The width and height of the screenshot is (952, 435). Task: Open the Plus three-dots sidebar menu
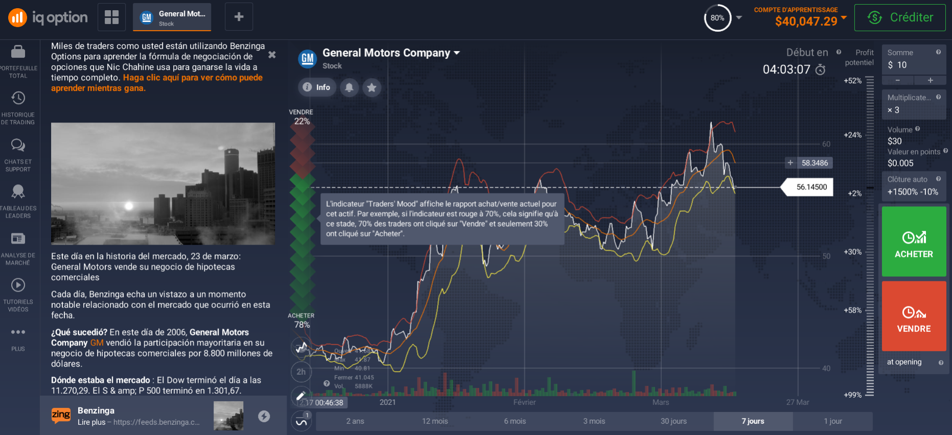point(18,339)
